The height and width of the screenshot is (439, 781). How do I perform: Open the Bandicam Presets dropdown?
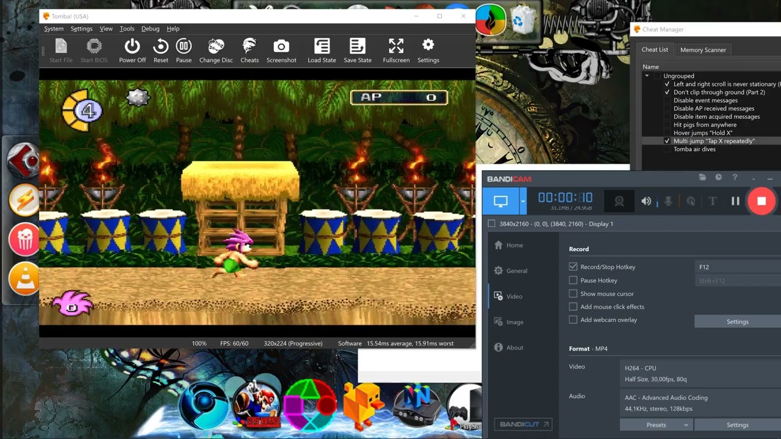657,425
